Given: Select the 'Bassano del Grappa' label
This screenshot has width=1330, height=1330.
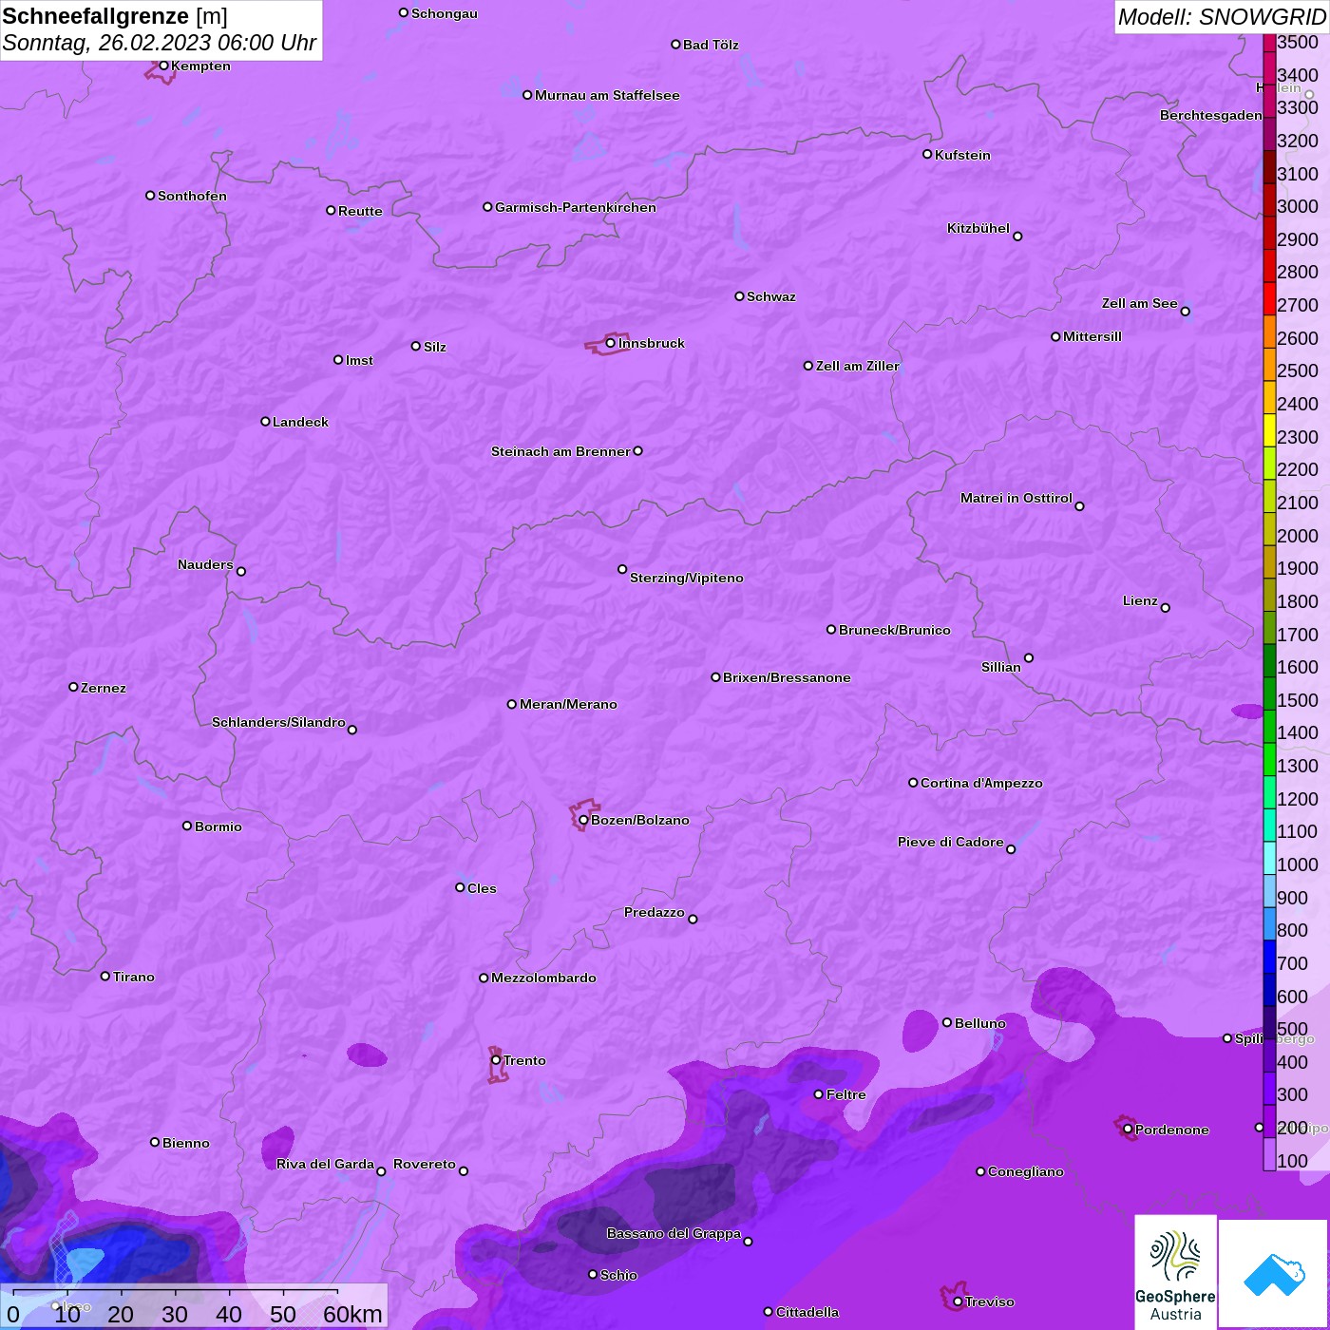Looking at the screenshot, I should (x=674, y=1233).
